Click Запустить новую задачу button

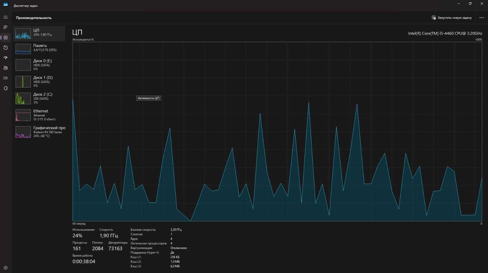coord(451,18)
